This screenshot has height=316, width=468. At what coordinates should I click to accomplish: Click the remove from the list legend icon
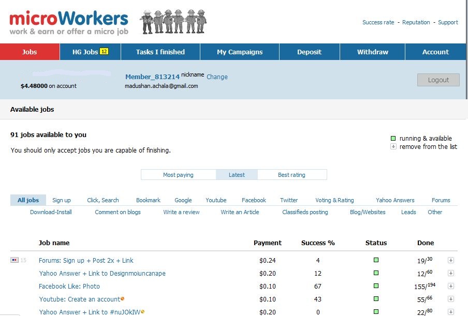point(393,146)
